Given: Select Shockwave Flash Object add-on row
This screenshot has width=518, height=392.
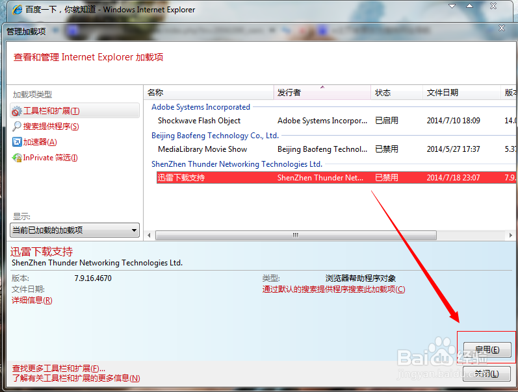Looking at the screenshot, I should point(335,121).
